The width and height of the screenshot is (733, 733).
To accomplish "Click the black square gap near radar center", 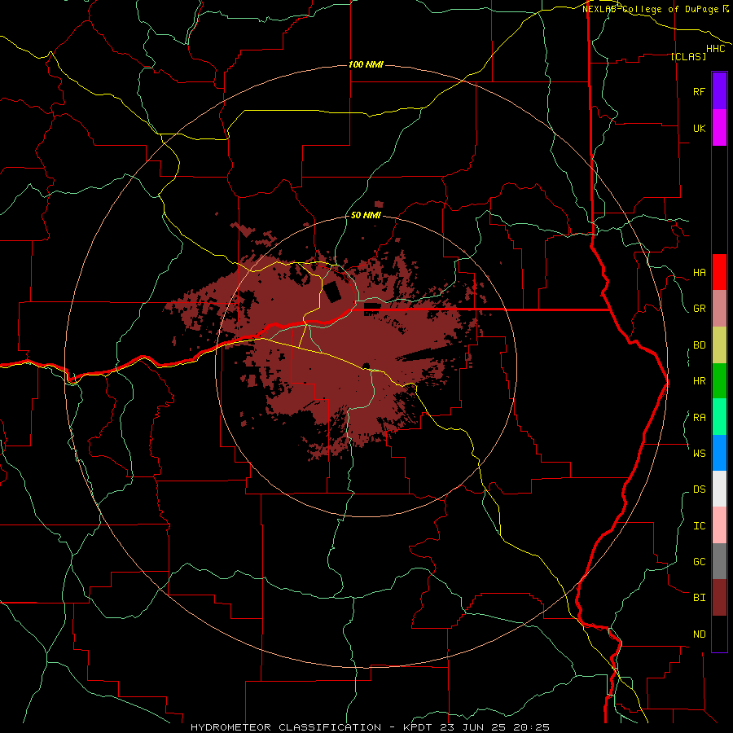I will point(333,292).
